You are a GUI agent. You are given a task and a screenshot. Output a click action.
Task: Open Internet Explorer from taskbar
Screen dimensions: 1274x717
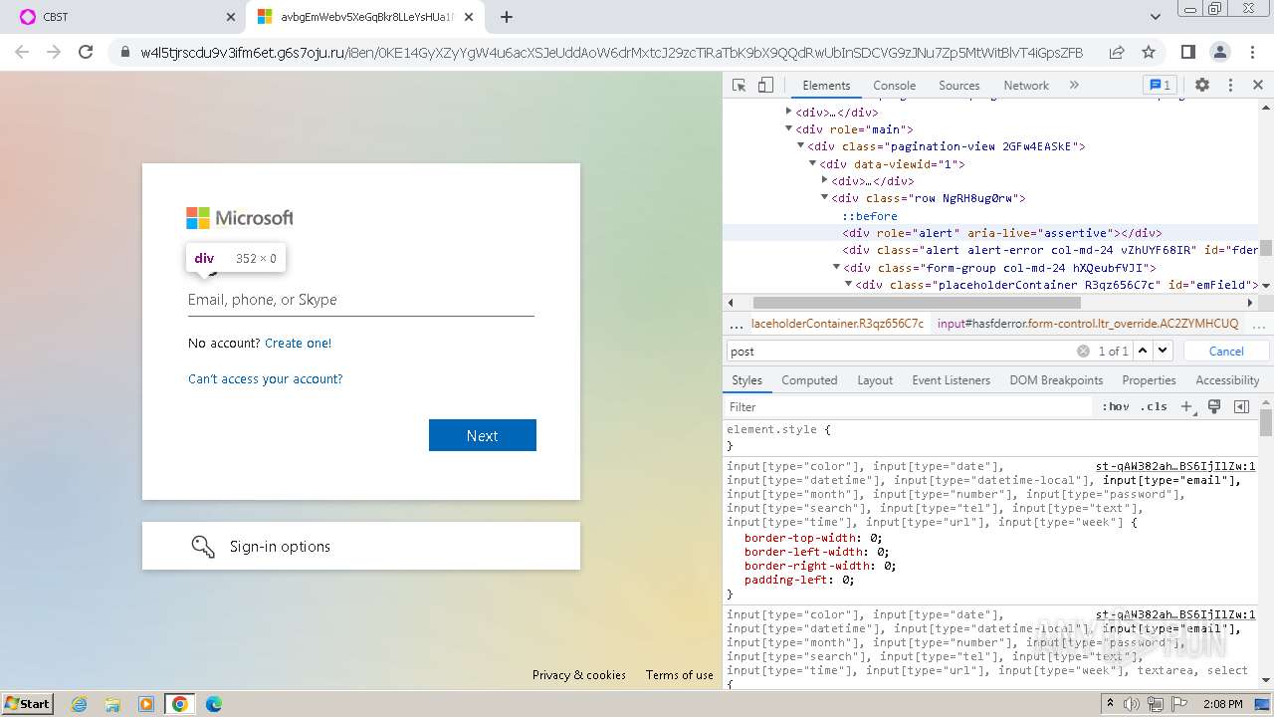coord(79,704)
